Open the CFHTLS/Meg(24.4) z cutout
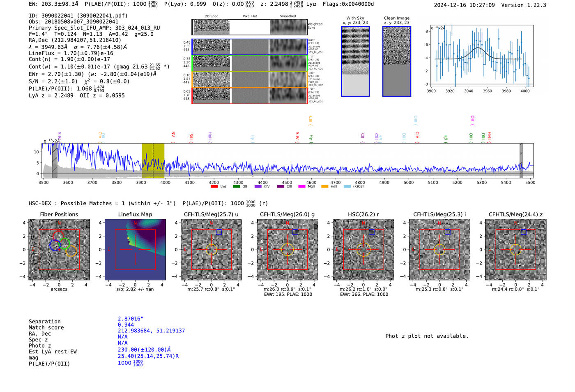This screenshot has height=392, width=575. [516, 250]
